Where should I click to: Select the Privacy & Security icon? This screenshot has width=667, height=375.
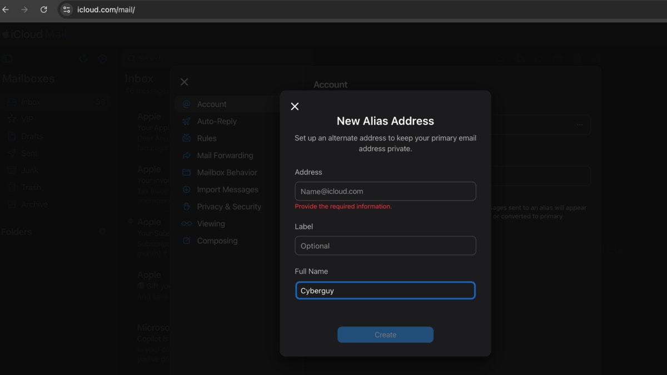tap(188, 206)
